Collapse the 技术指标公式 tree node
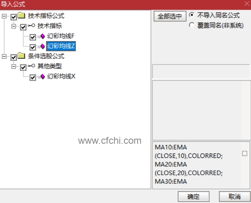This screenshot has height=203, width=251. click(4, 16)
